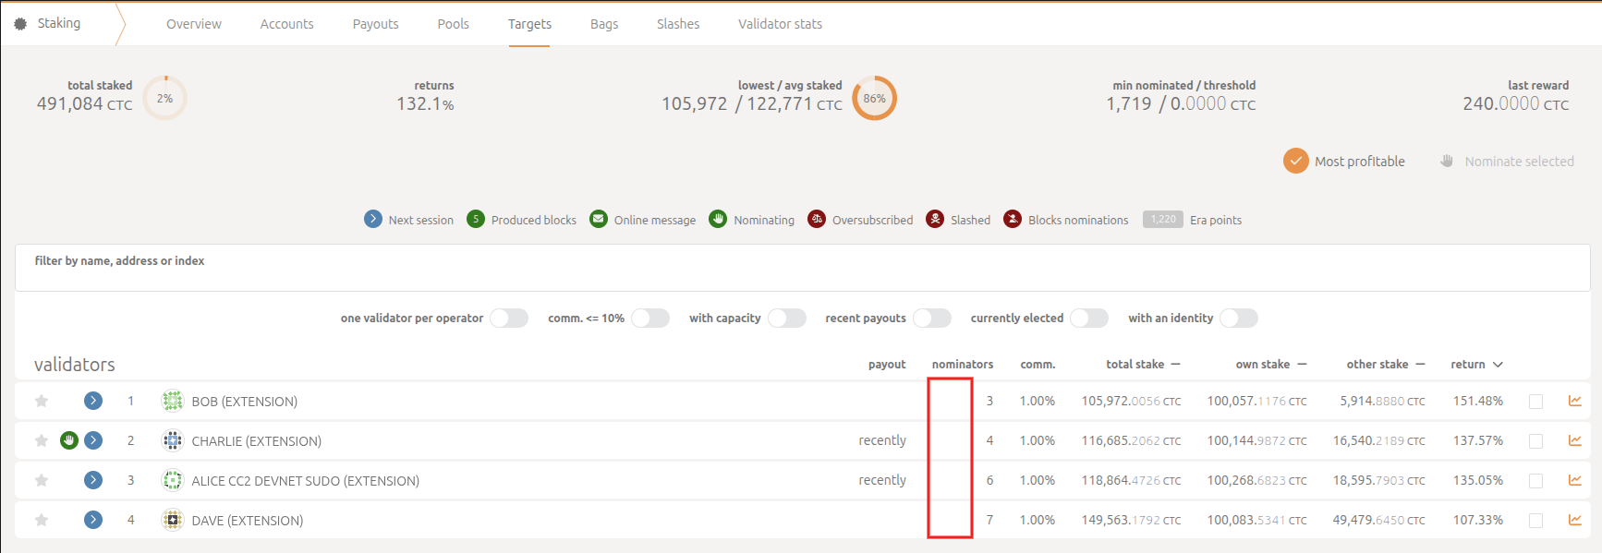The width and height of the screenshot is (1602, 553).
Task: Click the Most profitable button
Action: [x=1344, y=162]
